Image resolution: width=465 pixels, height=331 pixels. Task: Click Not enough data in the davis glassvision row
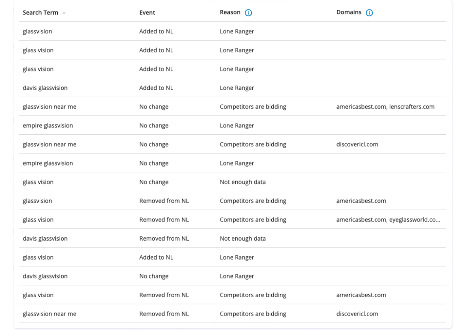[x=243, y=238]
